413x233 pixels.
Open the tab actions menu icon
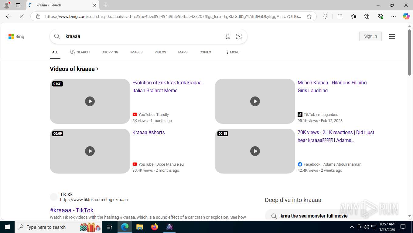point(18,5)
